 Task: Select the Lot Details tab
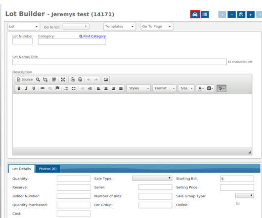pyautogui.click(x=22, y=169)
